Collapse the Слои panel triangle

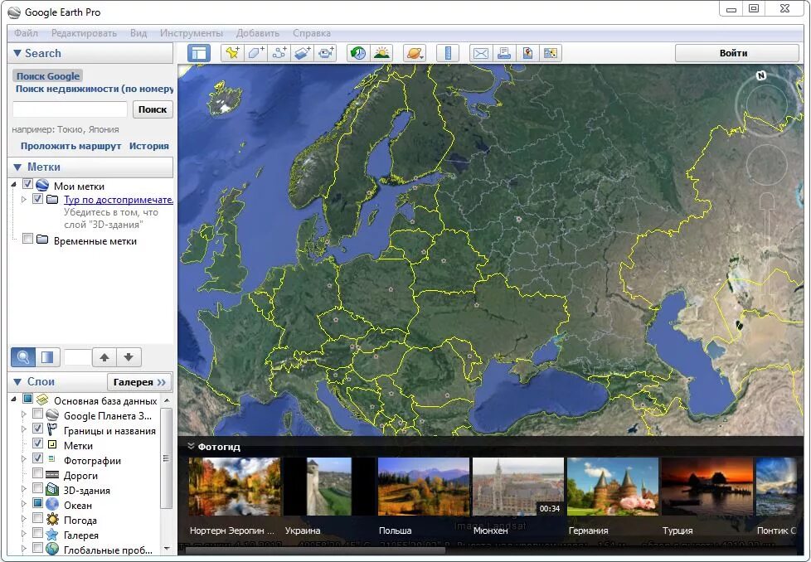tap(17, 382)
